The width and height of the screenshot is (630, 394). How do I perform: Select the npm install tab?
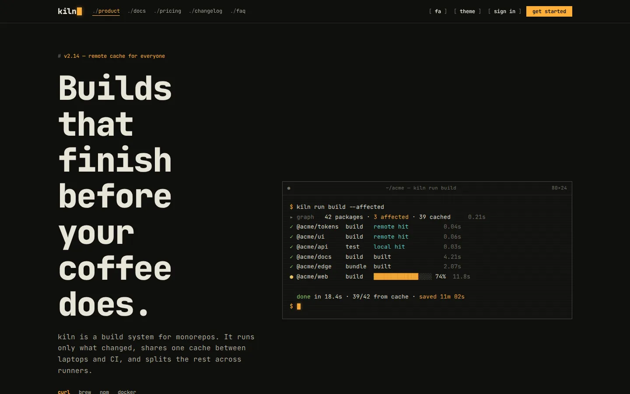104,392
